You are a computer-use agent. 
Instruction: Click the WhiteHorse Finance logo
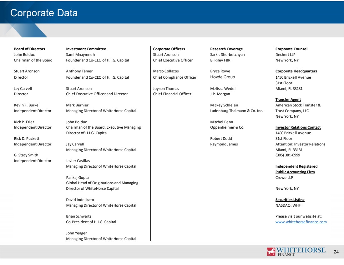click(x=296, y=251)
